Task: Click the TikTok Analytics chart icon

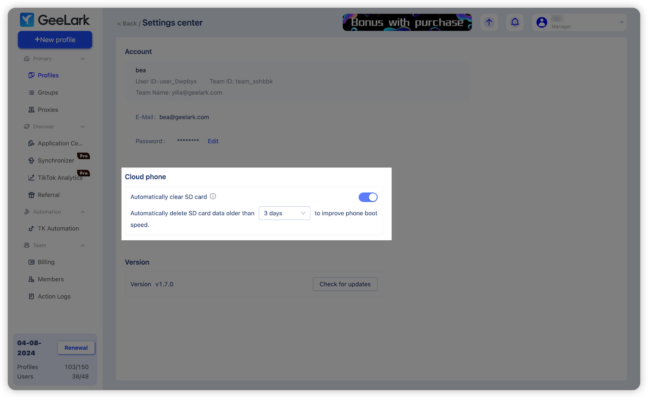Action: 31,178
